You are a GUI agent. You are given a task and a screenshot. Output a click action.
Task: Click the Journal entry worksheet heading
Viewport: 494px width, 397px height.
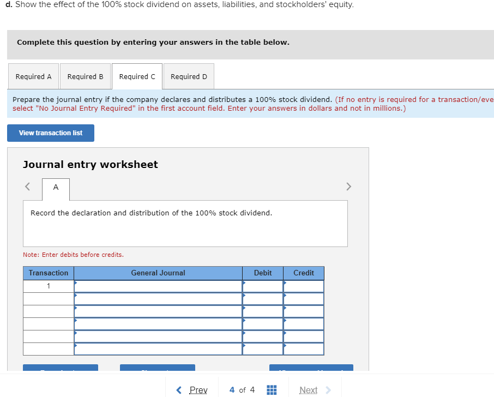coord(91,165)
